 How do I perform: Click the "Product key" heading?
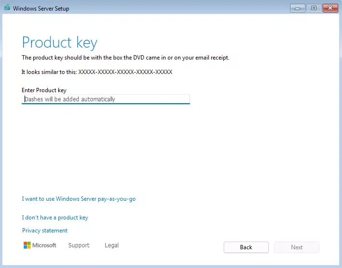[x=60, y=42]
